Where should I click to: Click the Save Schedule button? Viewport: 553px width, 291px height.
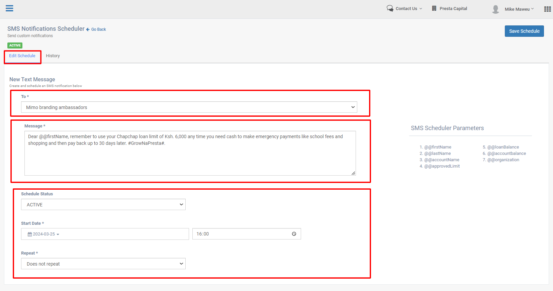pyautogui.click(x=524, y=31)
